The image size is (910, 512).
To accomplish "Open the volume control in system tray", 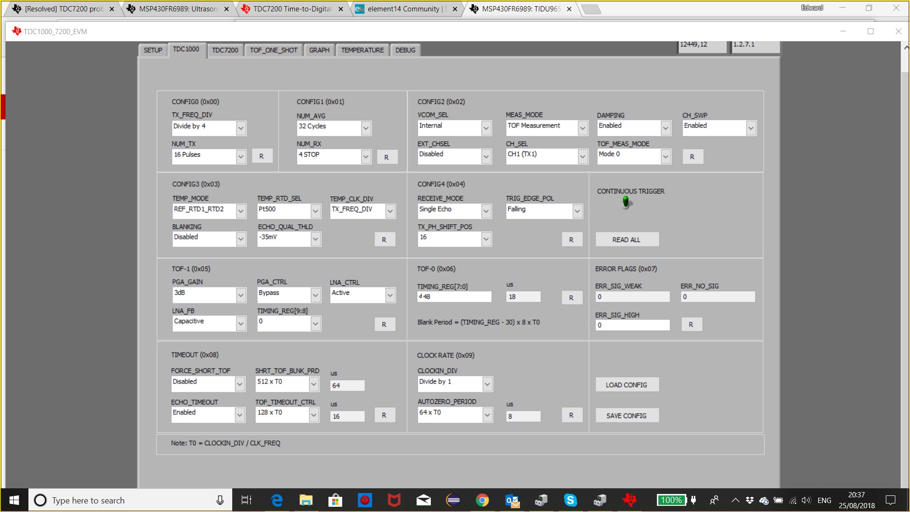I will click(x=806, y=500).
